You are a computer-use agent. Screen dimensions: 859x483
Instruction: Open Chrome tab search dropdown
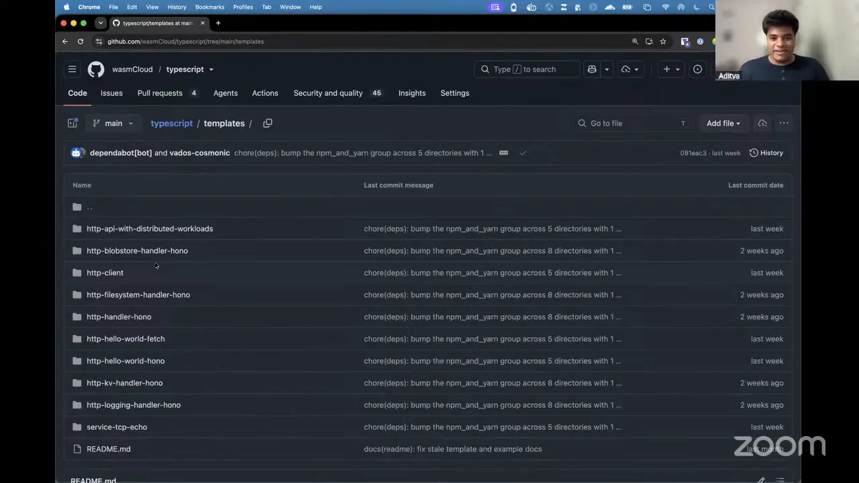(x=101, y=23)
